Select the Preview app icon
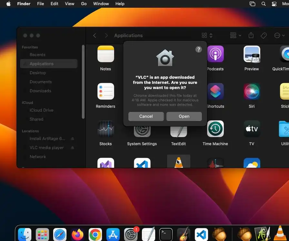289x241 pixels. 252,54
